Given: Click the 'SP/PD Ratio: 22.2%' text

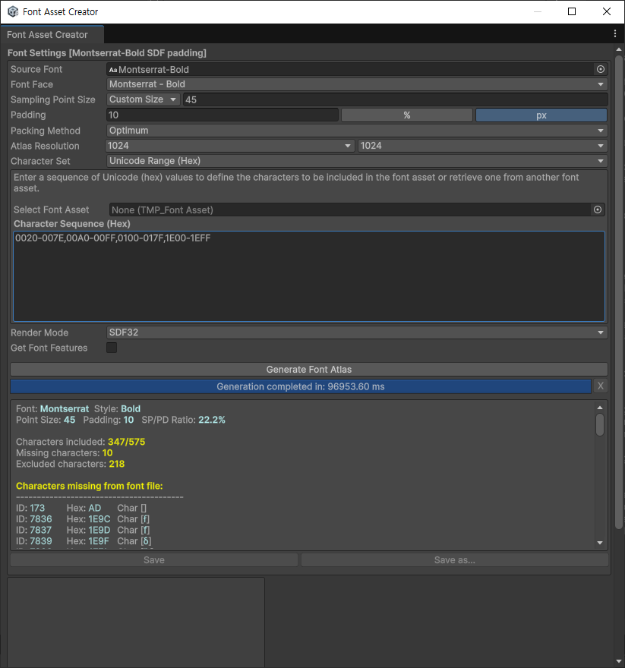Looking at the screenshot, I should coord(183,420).
